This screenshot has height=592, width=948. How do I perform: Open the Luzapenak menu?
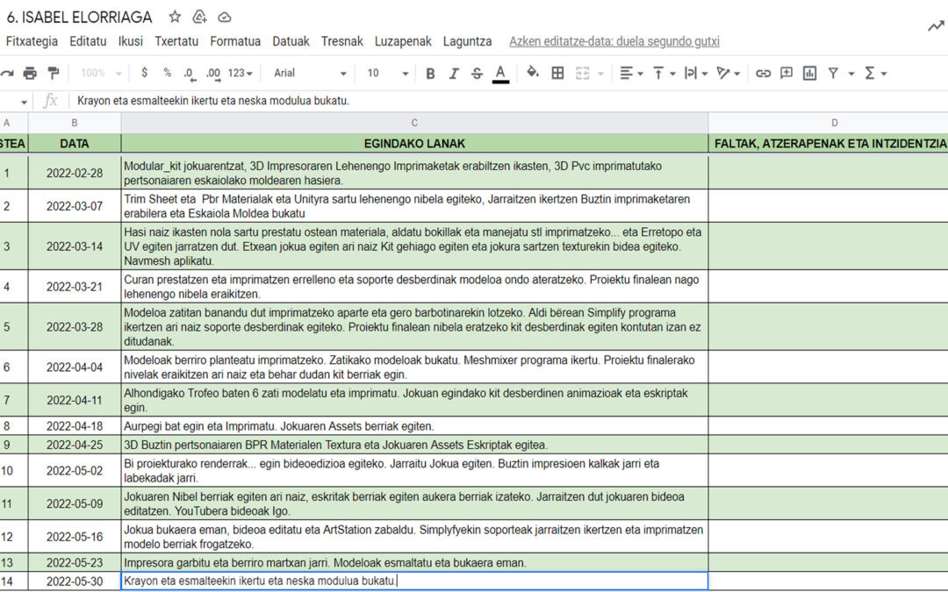pyautogui.click(x=403, y=41)
